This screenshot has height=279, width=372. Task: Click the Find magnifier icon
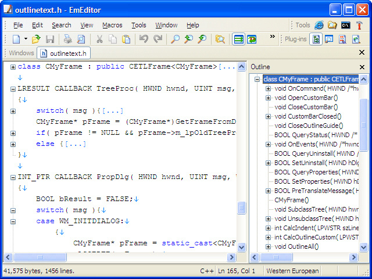[174, 40]
